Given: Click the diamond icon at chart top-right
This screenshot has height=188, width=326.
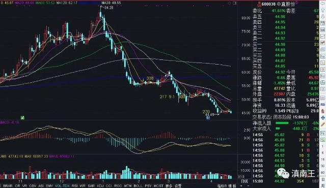Looking at the screenshot, I should tap(230, 3).
